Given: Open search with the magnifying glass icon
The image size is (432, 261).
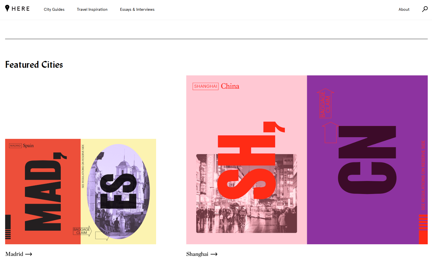Looking at the screenshot, I should (x=425, y=9).
